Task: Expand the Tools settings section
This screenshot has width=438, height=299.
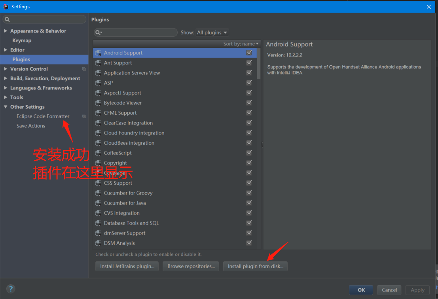Action: [x=6, y=97]
